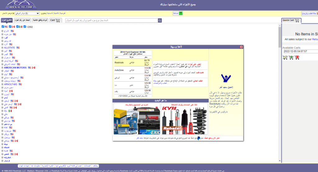This screenshot has width=318, height=172.
Task: Click the RockAuto row in price table
Action: (133, 63)
